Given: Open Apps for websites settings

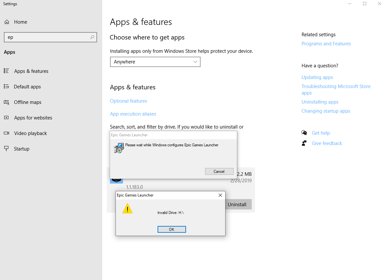Looking at the screenshot, I should (33, 118).
